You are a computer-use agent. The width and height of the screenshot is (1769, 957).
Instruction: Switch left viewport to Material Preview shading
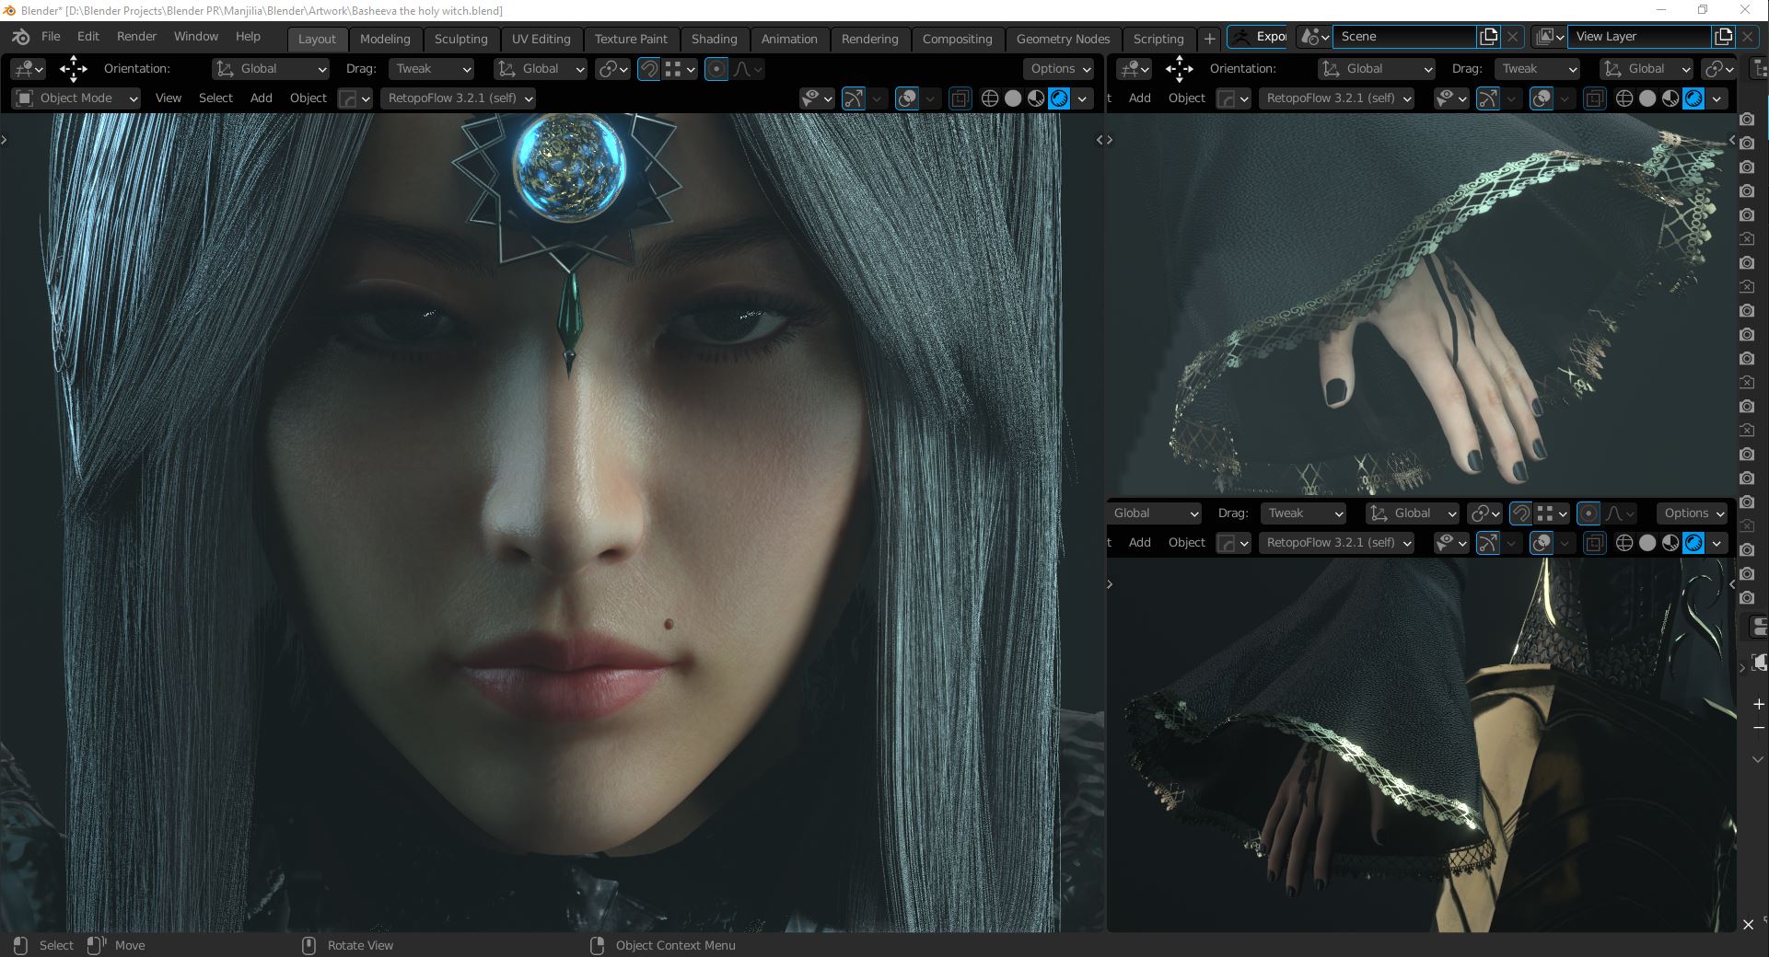coord(1036,98)
